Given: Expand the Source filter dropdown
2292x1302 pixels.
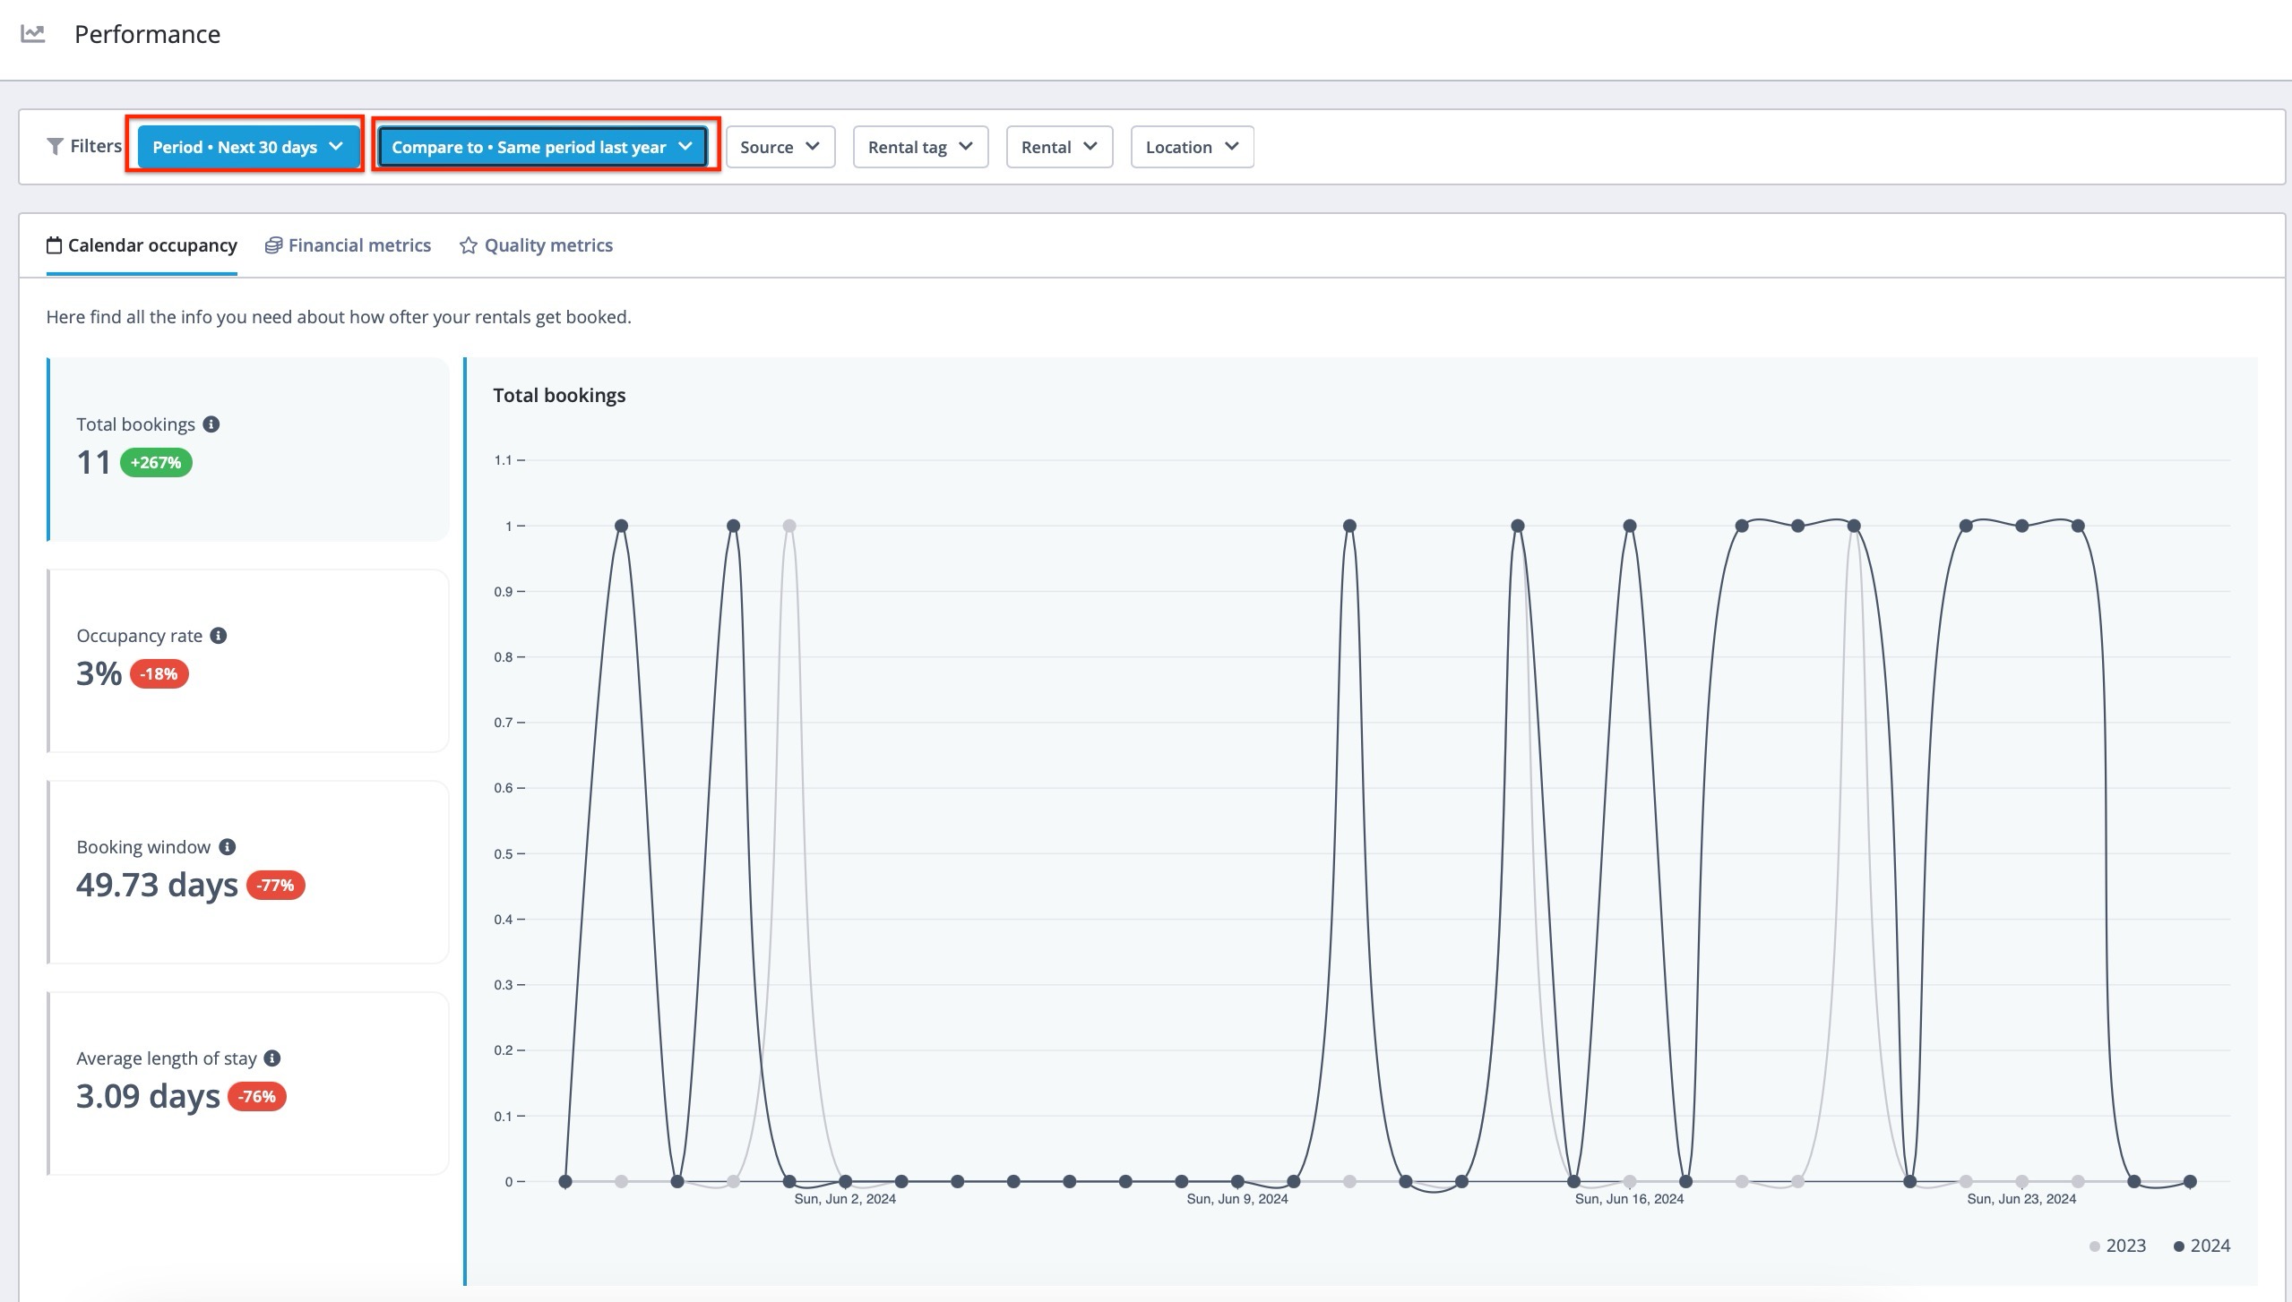Looking at the screenshot, I should [x=780, y=147].
